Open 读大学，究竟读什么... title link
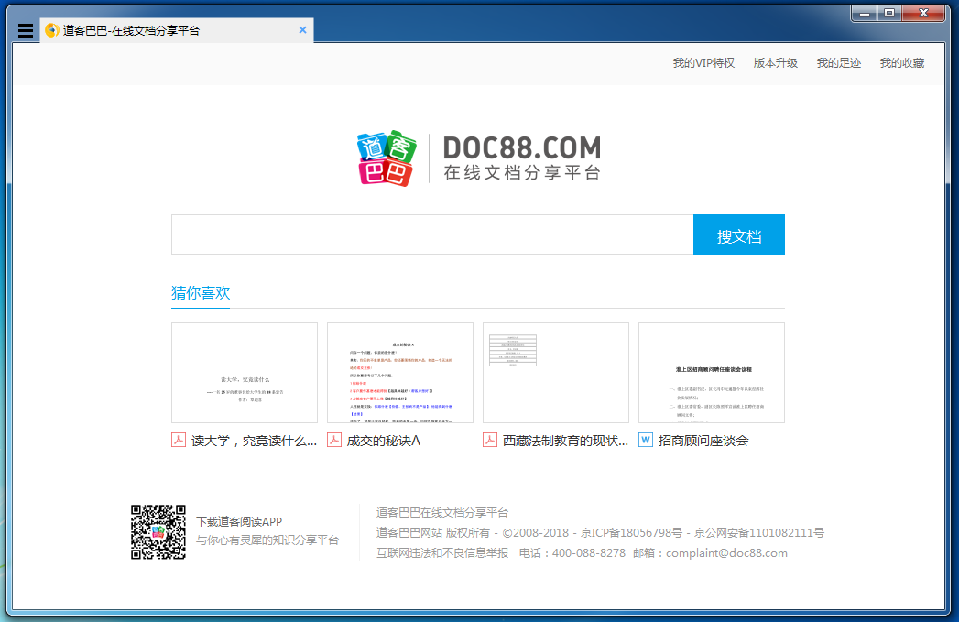This screenshot has width=959, height=622. (254, 441)
